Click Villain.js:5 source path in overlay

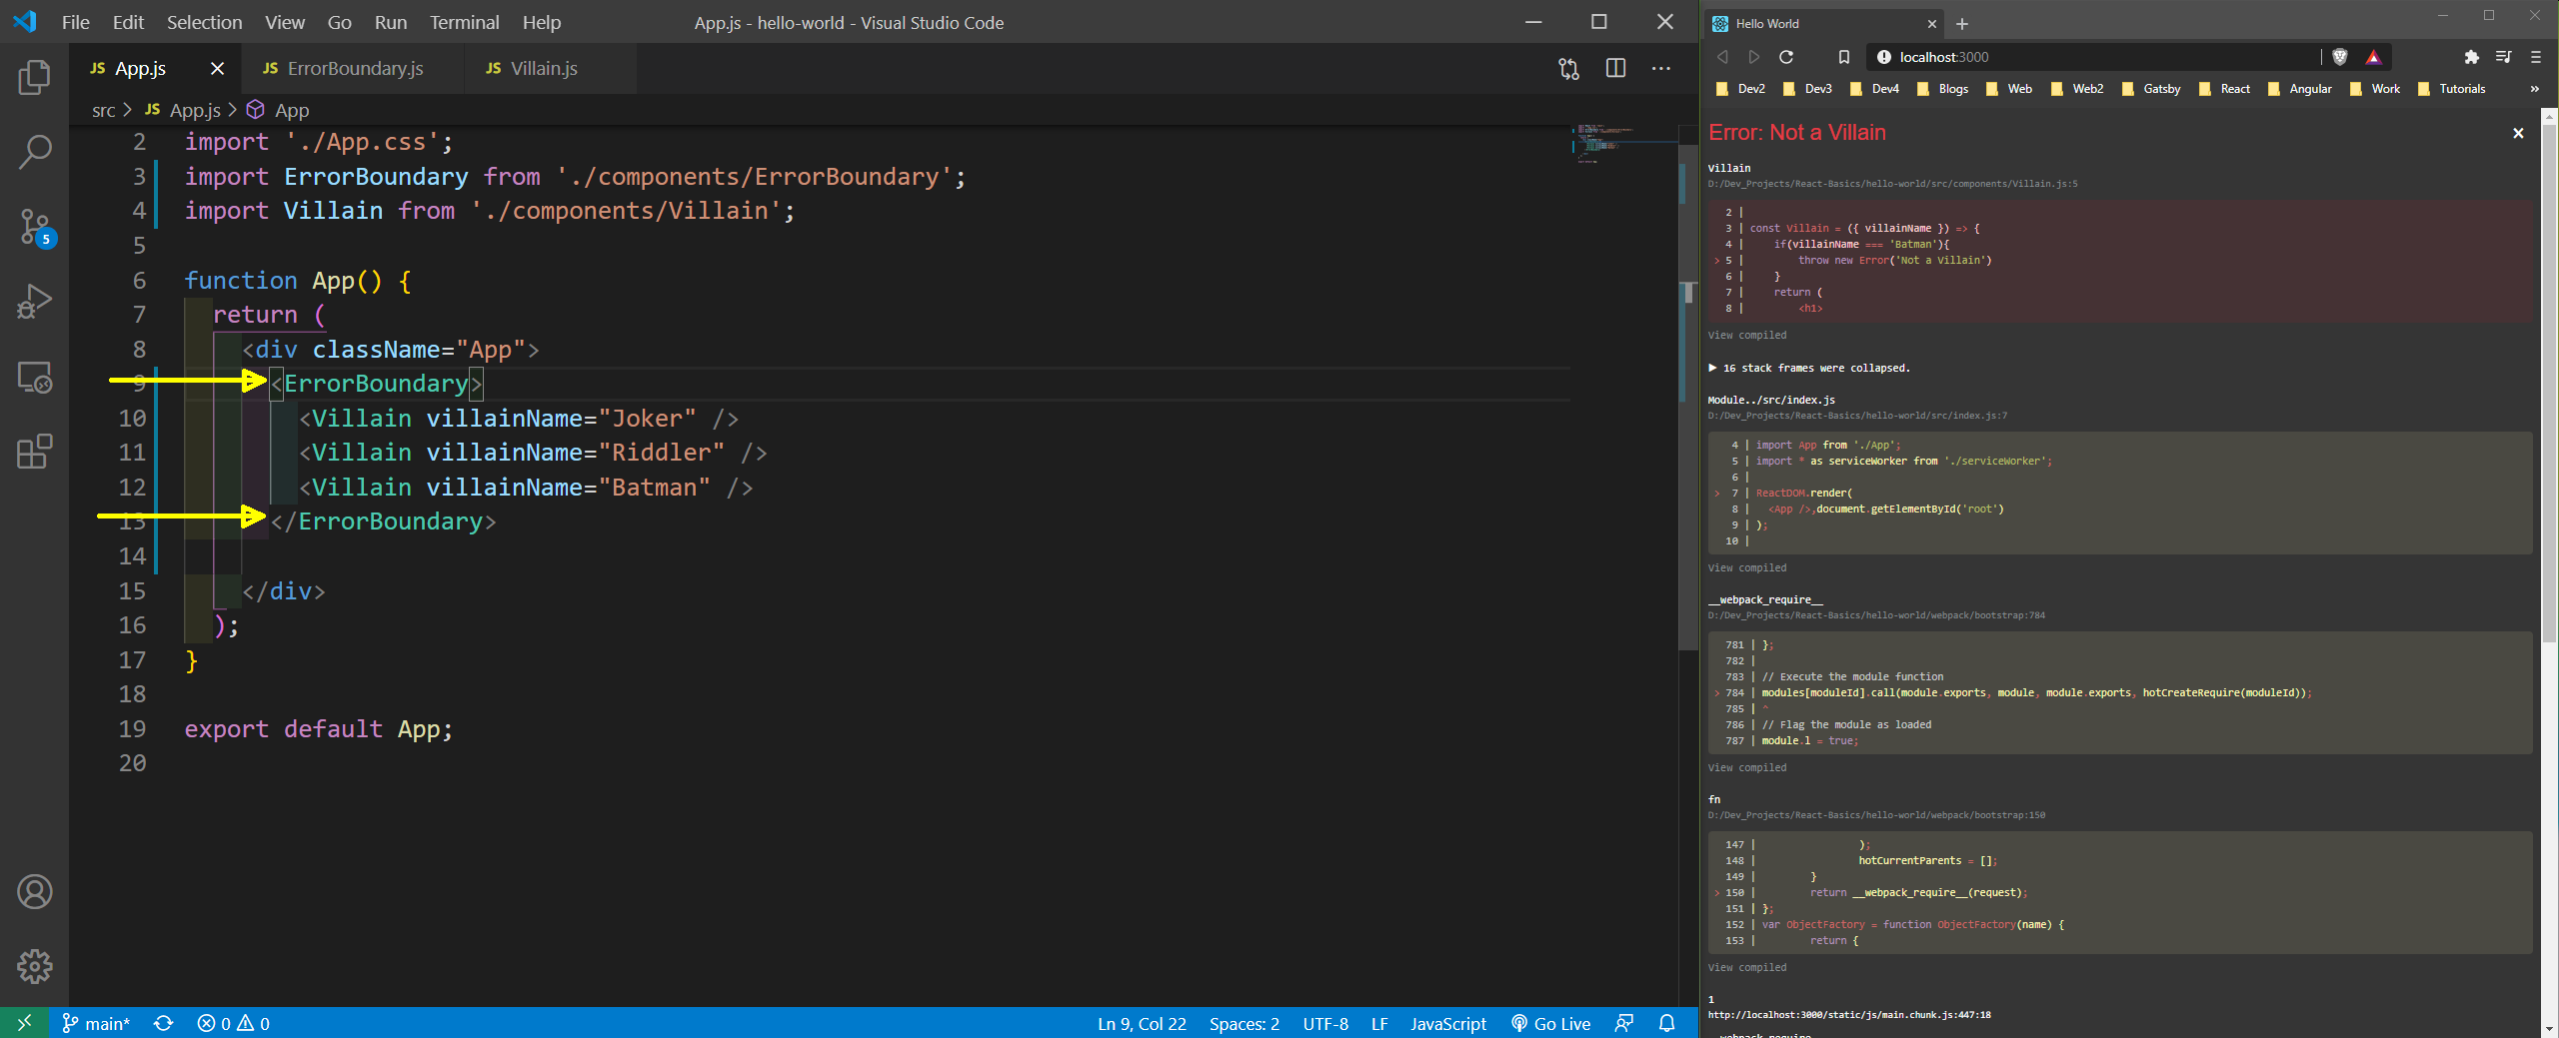tap(1892, 184)
